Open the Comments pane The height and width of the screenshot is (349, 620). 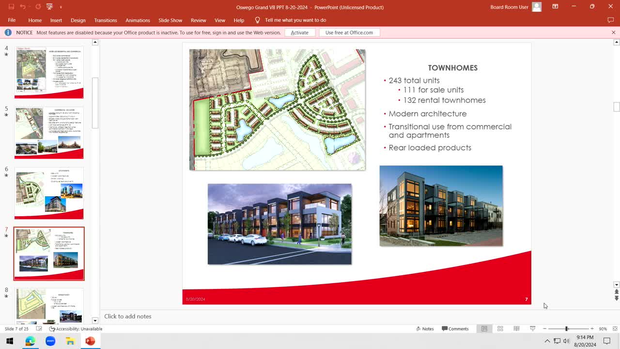pyautogui.click(x=455, y=328)
